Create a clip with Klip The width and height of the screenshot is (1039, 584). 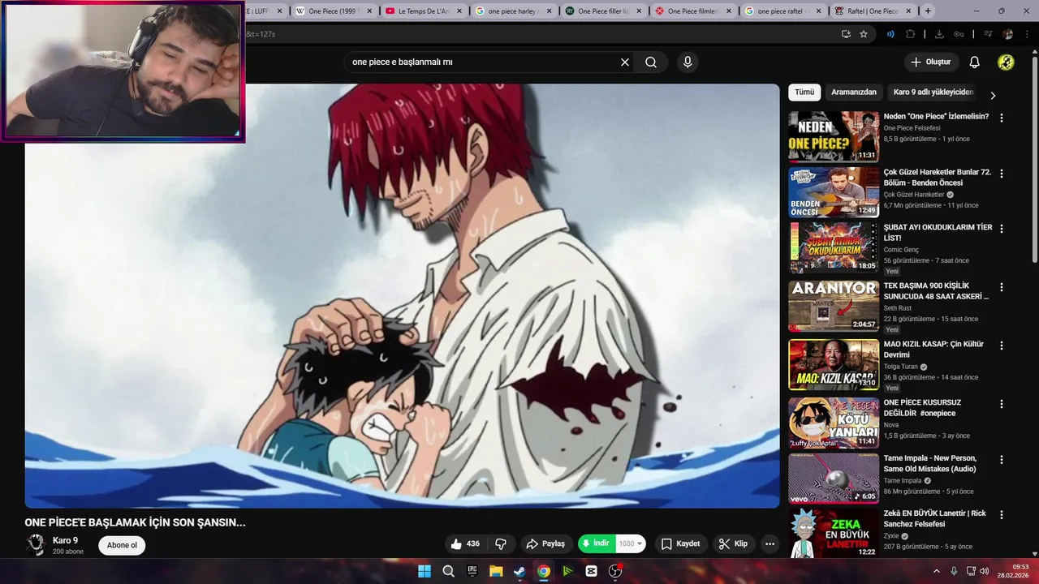(x=733, y=543)
